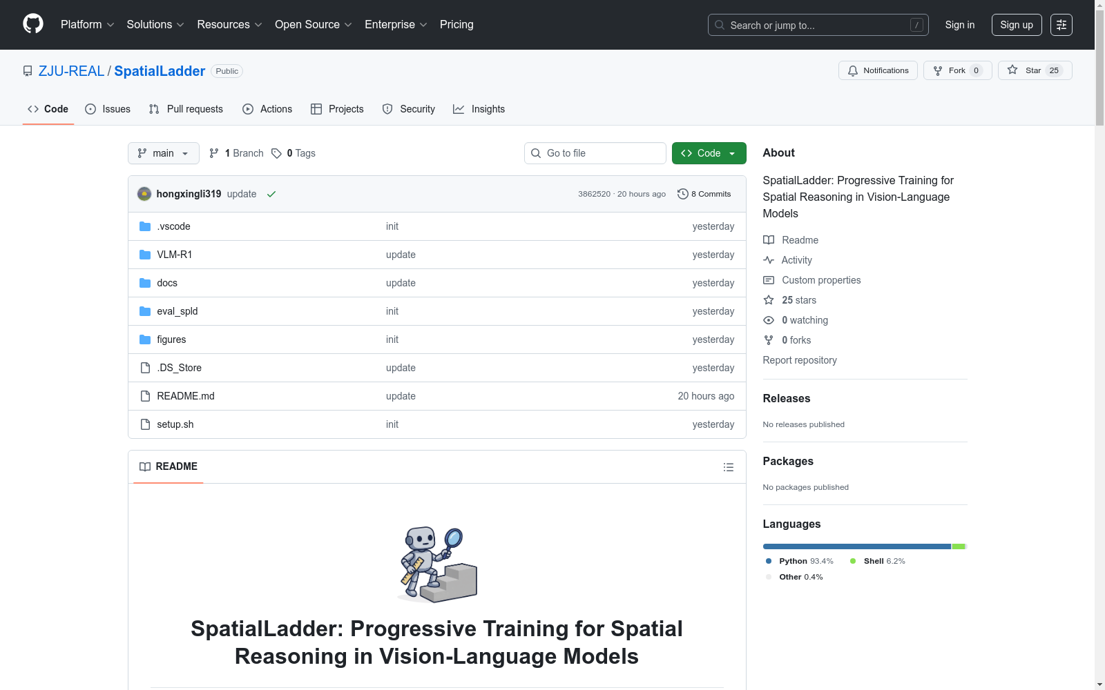This screenshot has width=1105, height=690.
Task: Click the docs folder icon
Action: click(145, 283)
